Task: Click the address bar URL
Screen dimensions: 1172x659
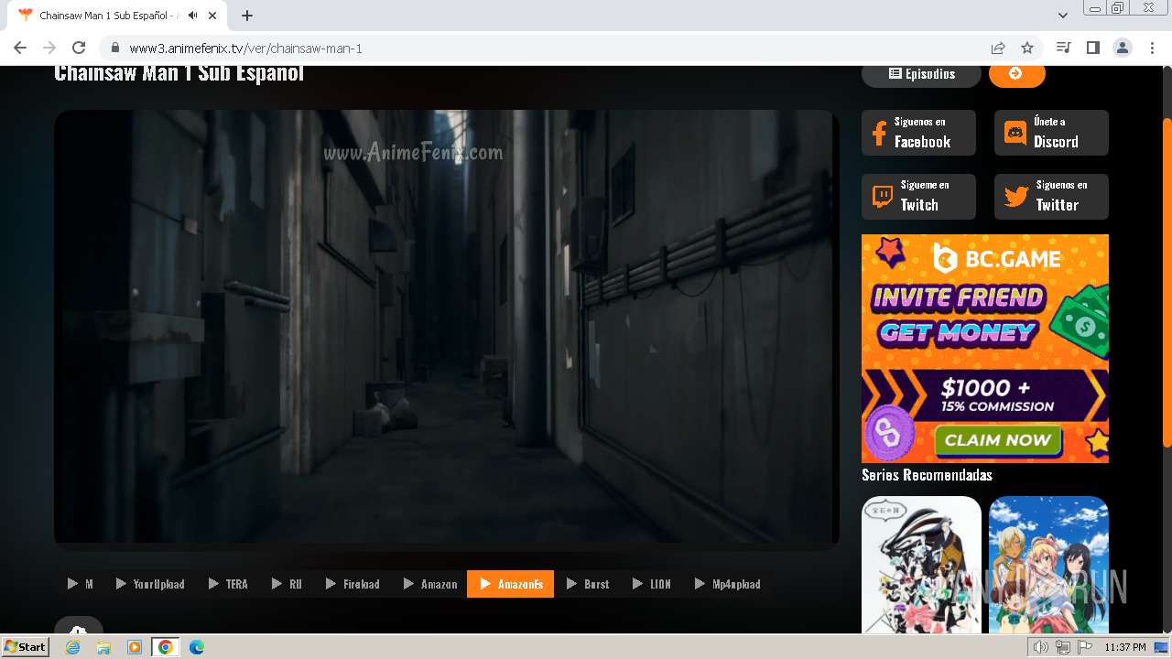Action: [245, 49]
